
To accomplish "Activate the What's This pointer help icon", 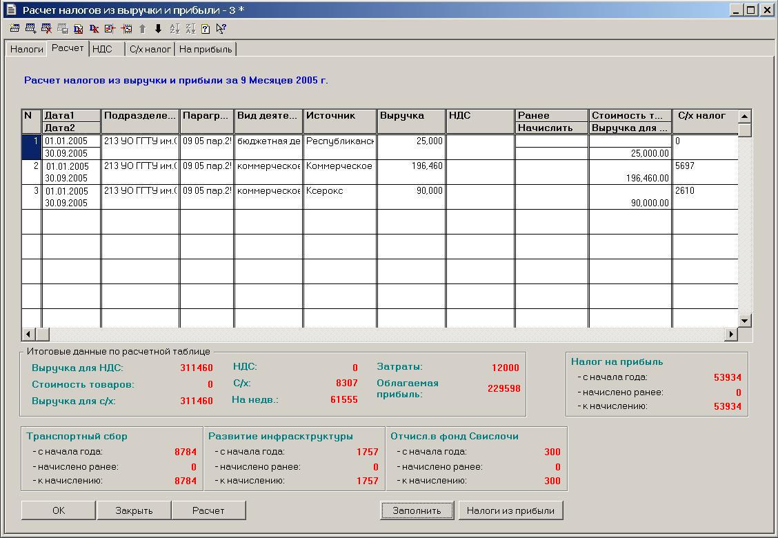I will 221,29.
